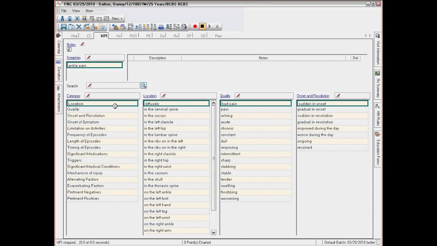The width and height of the screenshot is (437, 246).
Task: Click the magnifier search button
Action: pos(143,85)
